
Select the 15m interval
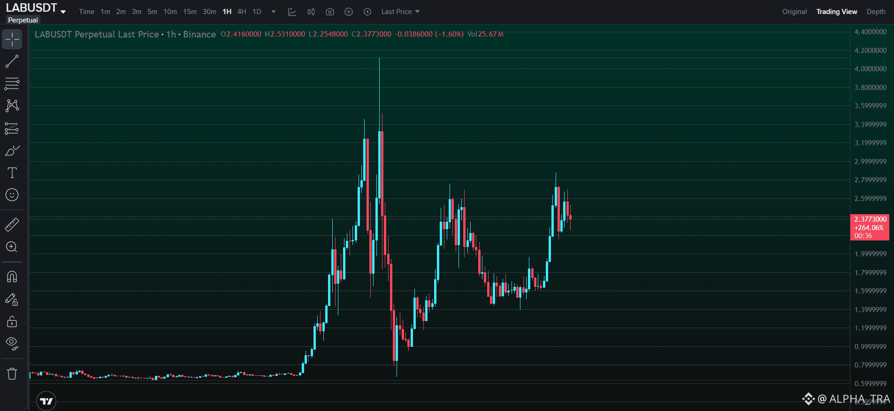(x=190, y=12)
